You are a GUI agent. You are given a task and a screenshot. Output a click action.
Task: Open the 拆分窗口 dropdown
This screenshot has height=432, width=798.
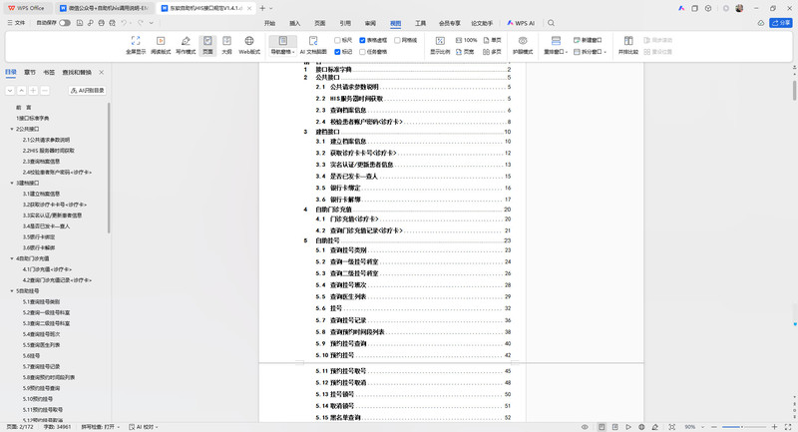pyautogui.click(x=590, y=52)
